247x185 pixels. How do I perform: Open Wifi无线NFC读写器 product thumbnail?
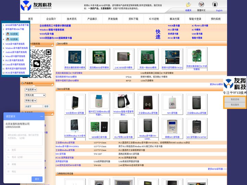[x=75, y=103]
